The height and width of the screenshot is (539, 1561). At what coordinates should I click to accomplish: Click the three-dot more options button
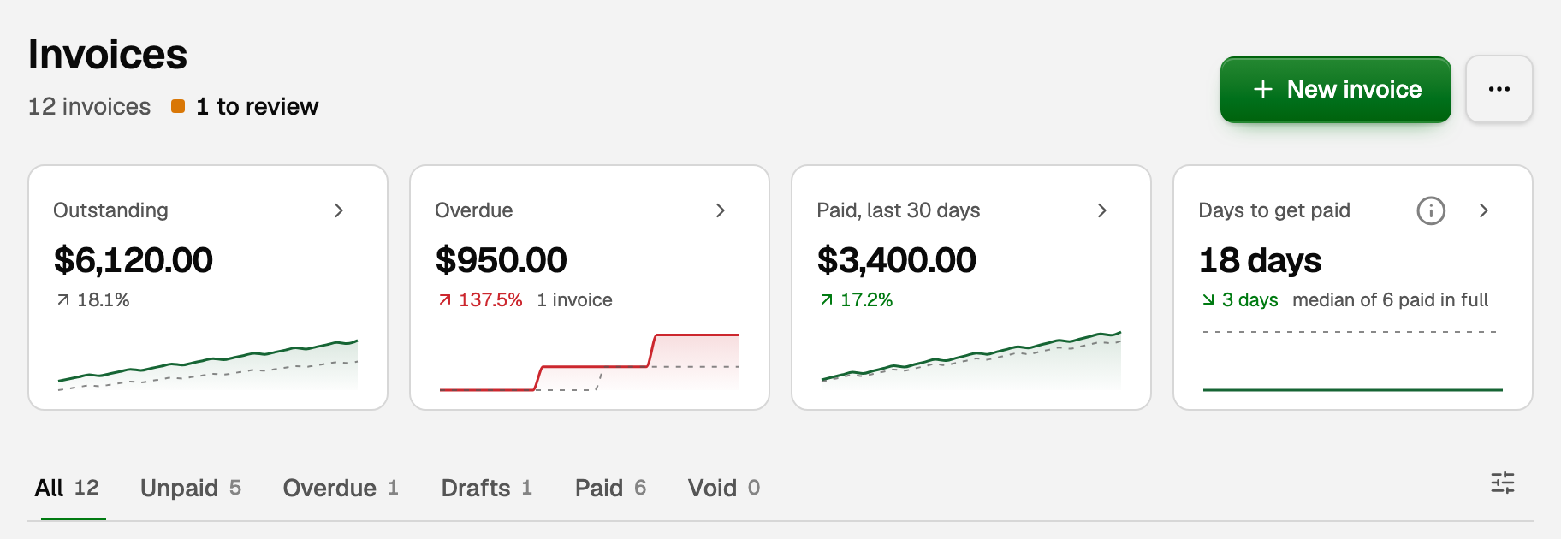click(1499, 89)
